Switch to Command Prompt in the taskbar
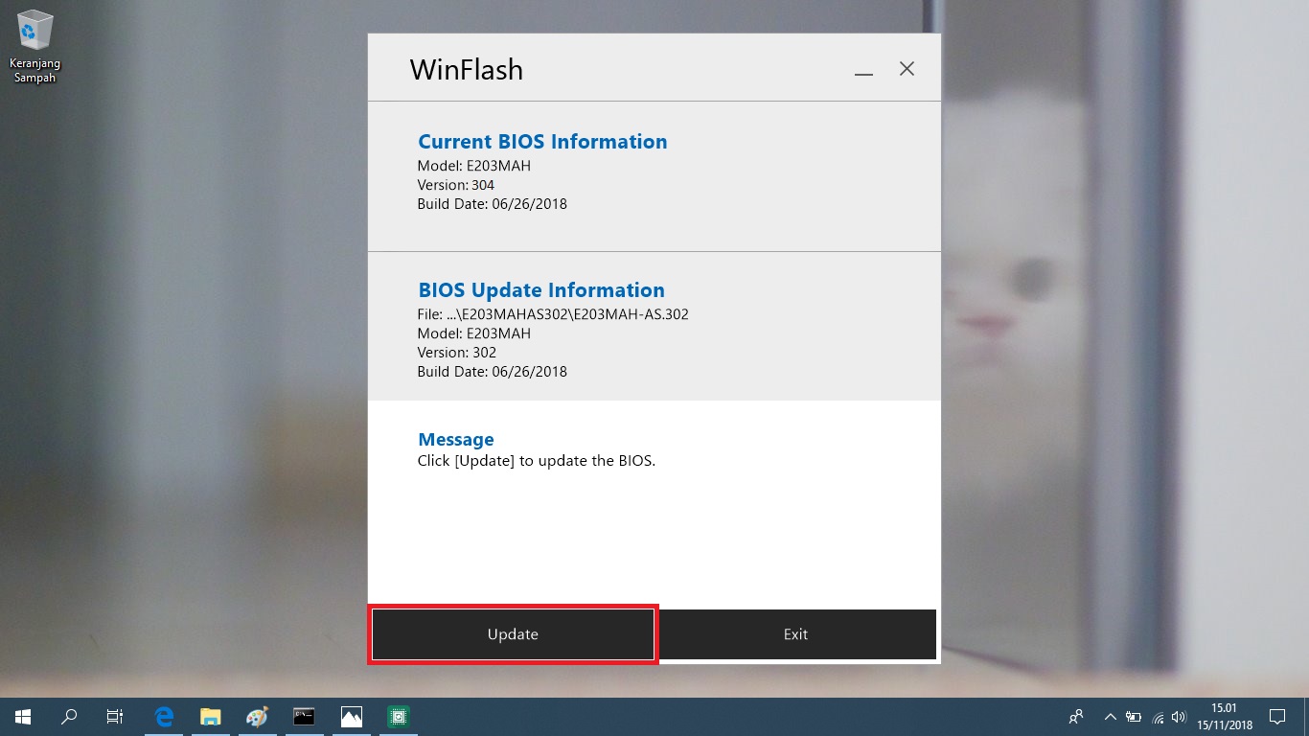This screenshot has height=736, width=1309. point(304,716)
